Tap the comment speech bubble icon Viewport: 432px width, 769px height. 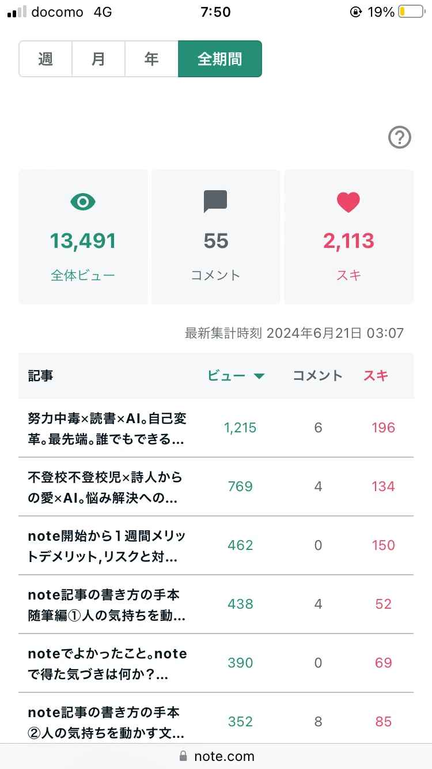[x=216, y=202]
